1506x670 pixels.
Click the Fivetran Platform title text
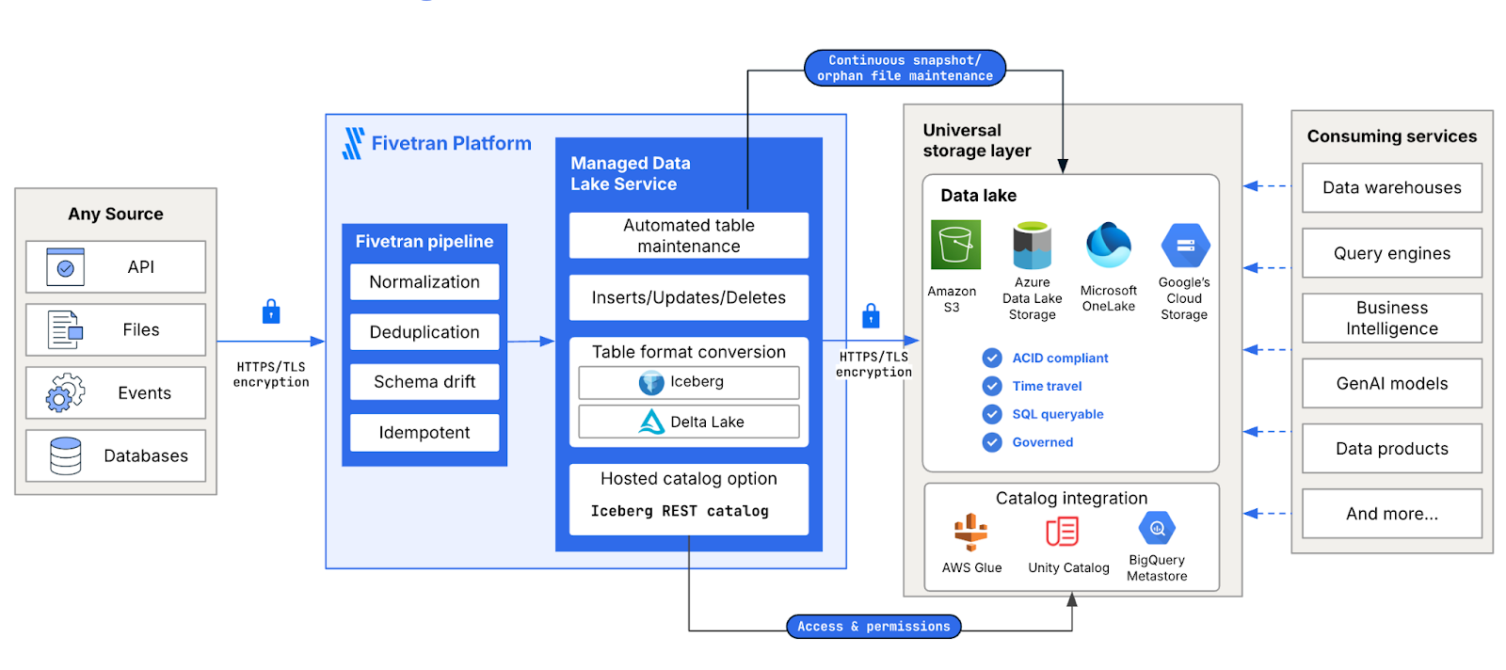(451, 143)
